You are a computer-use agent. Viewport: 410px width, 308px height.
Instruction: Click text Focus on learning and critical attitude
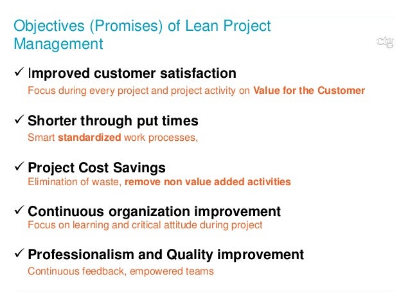click(112, 225)
